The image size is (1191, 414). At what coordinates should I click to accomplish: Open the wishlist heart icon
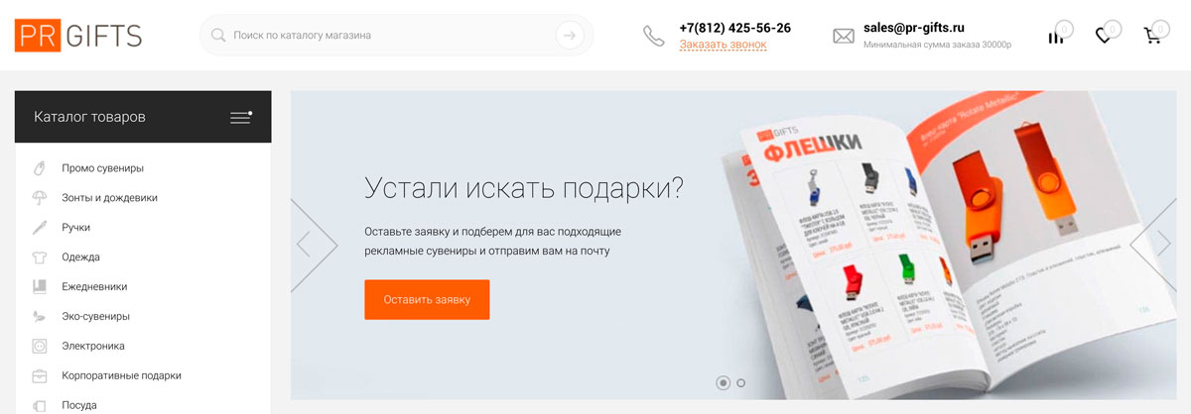[x=1103, y=36]
